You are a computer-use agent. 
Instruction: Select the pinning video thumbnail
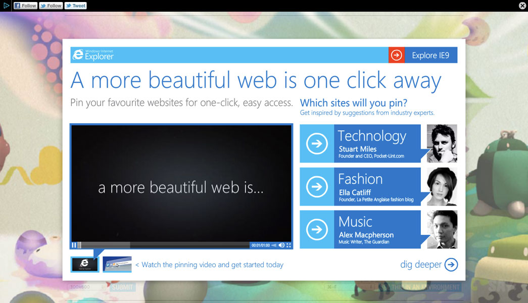point(117,264)
